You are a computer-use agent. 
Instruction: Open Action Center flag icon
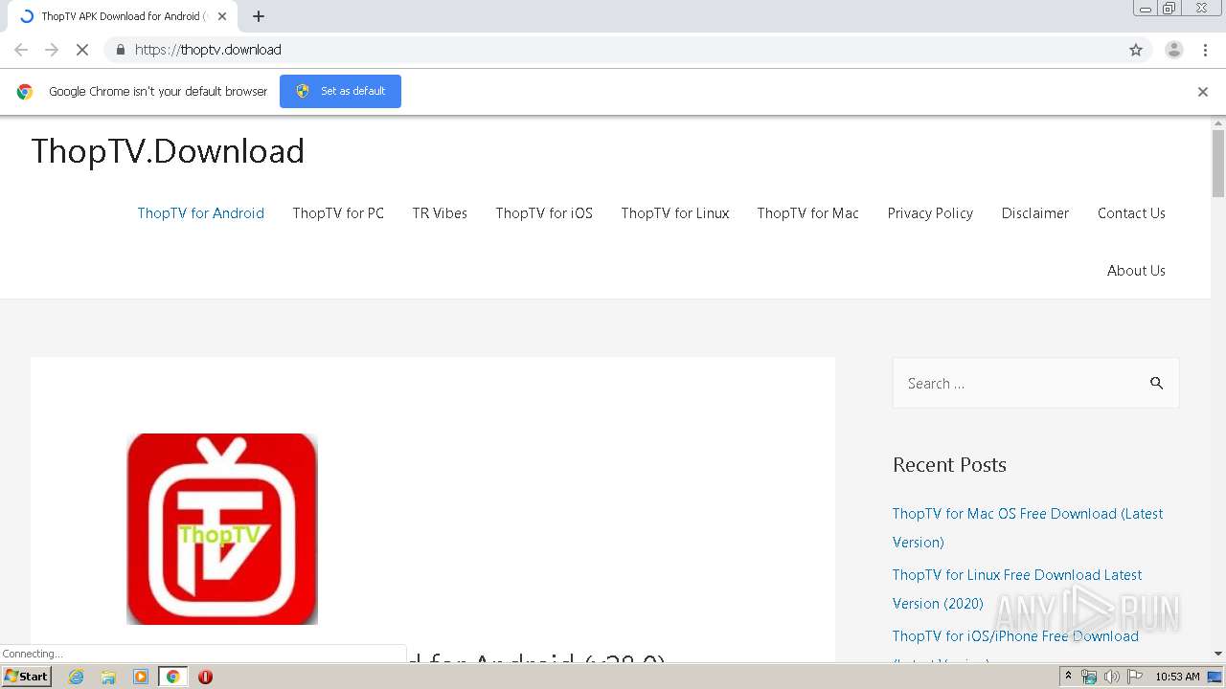(1135, 677)
